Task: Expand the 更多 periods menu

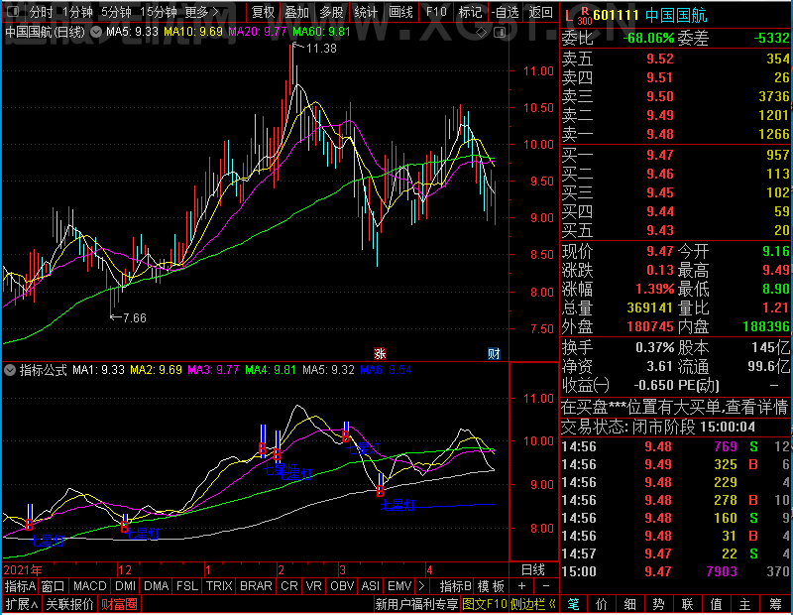Action: [x=202, y=12]
